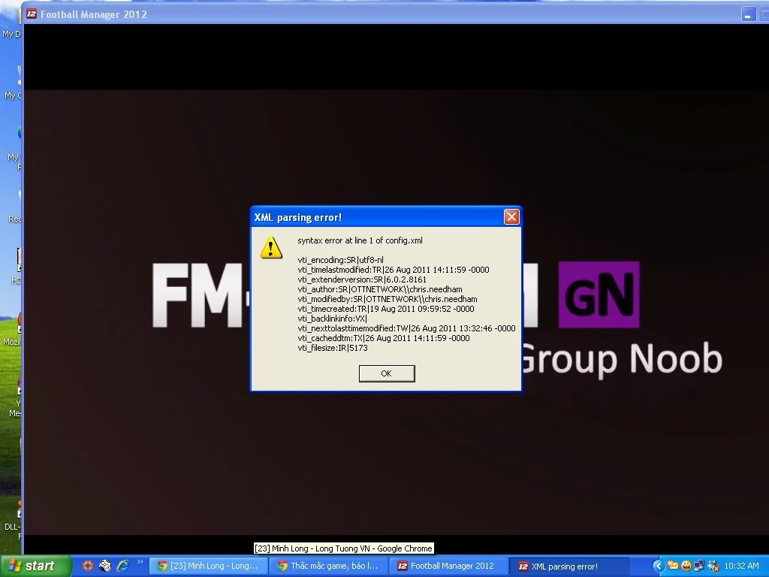Click the yellow warning icon in the dialog
769x577 pixels.
(x=270, y=247)
